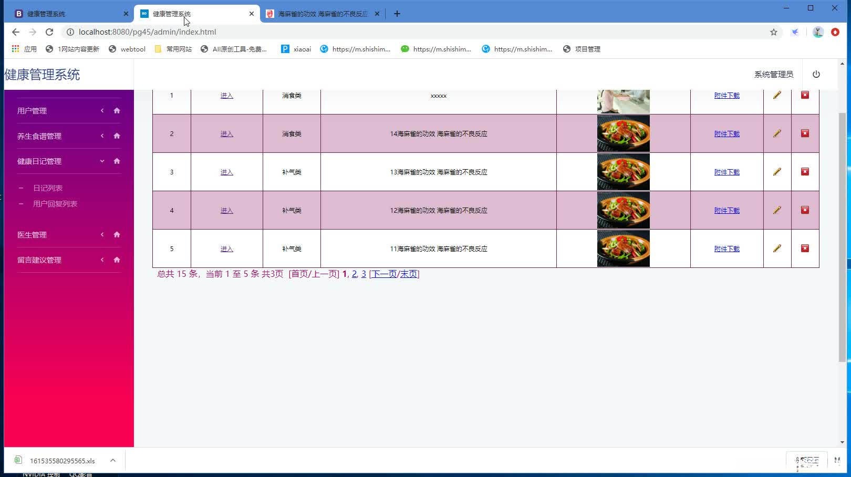Open home icon beside 医生管理
This screenshot has height=477, width=851.
pos(117,235)
